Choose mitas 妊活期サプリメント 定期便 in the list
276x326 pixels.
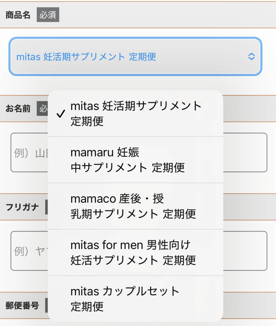tap(136, 114)
